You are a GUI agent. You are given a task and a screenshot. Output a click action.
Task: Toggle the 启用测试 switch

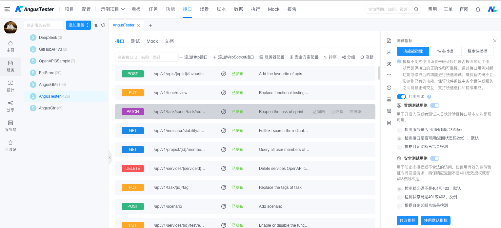click(401, 97)
